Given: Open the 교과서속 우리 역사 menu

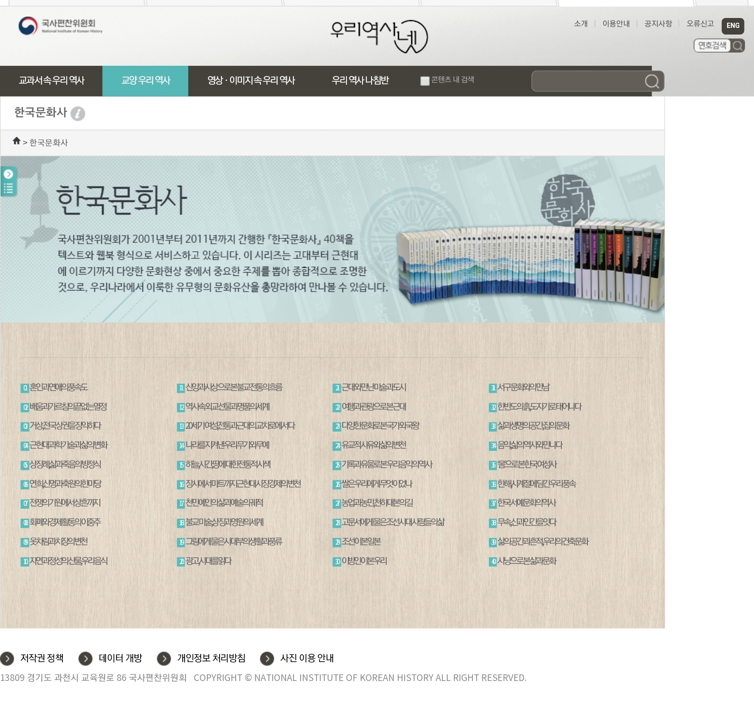Looking at the screenshot, I should (51, 81).
